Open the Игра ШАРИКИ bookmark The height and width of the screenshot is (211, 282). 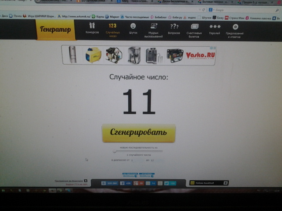click(x=39, y=16)
